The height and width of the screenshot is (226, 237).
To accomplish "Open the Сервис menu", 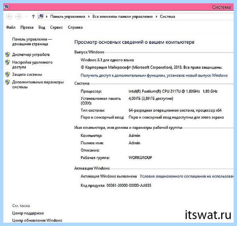I will (56, 27).
